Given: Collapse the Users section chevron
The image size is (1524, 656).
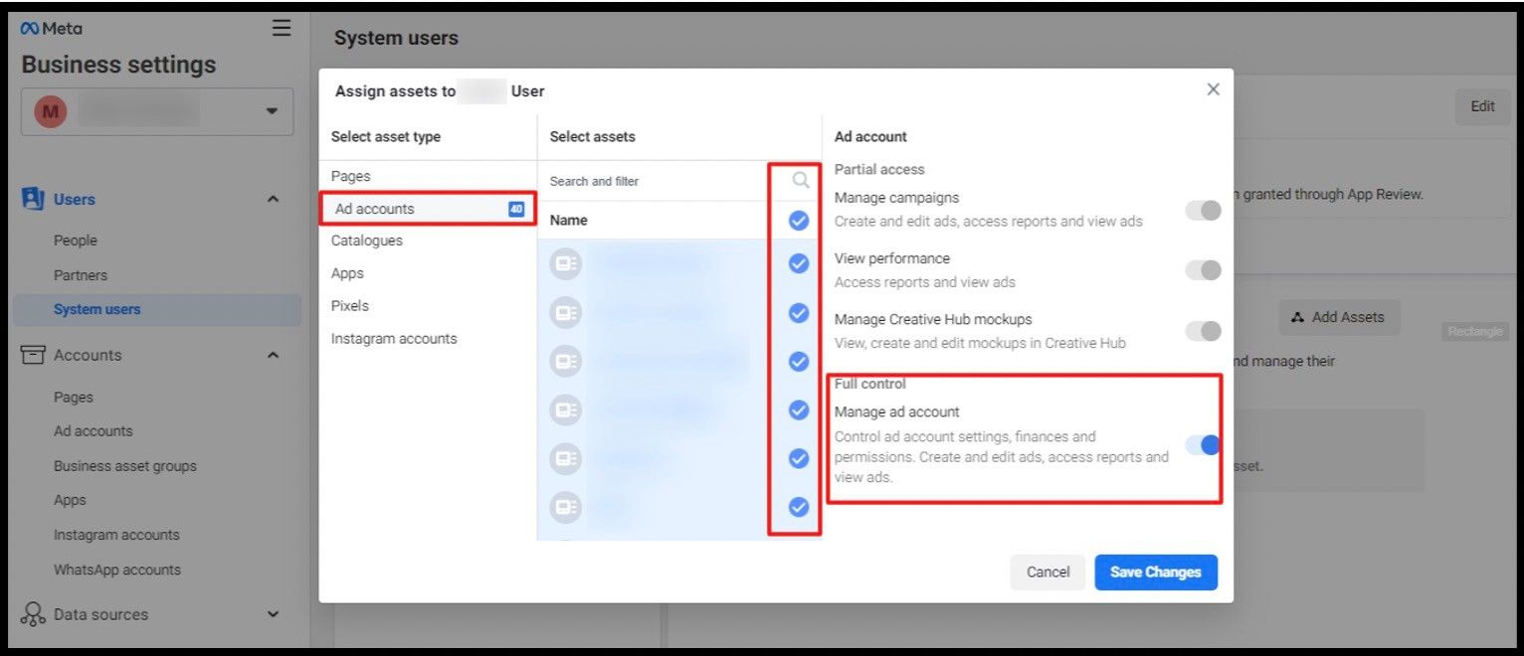Looking at the screenshot, I should pyautogui.click(x=273, y=200).
